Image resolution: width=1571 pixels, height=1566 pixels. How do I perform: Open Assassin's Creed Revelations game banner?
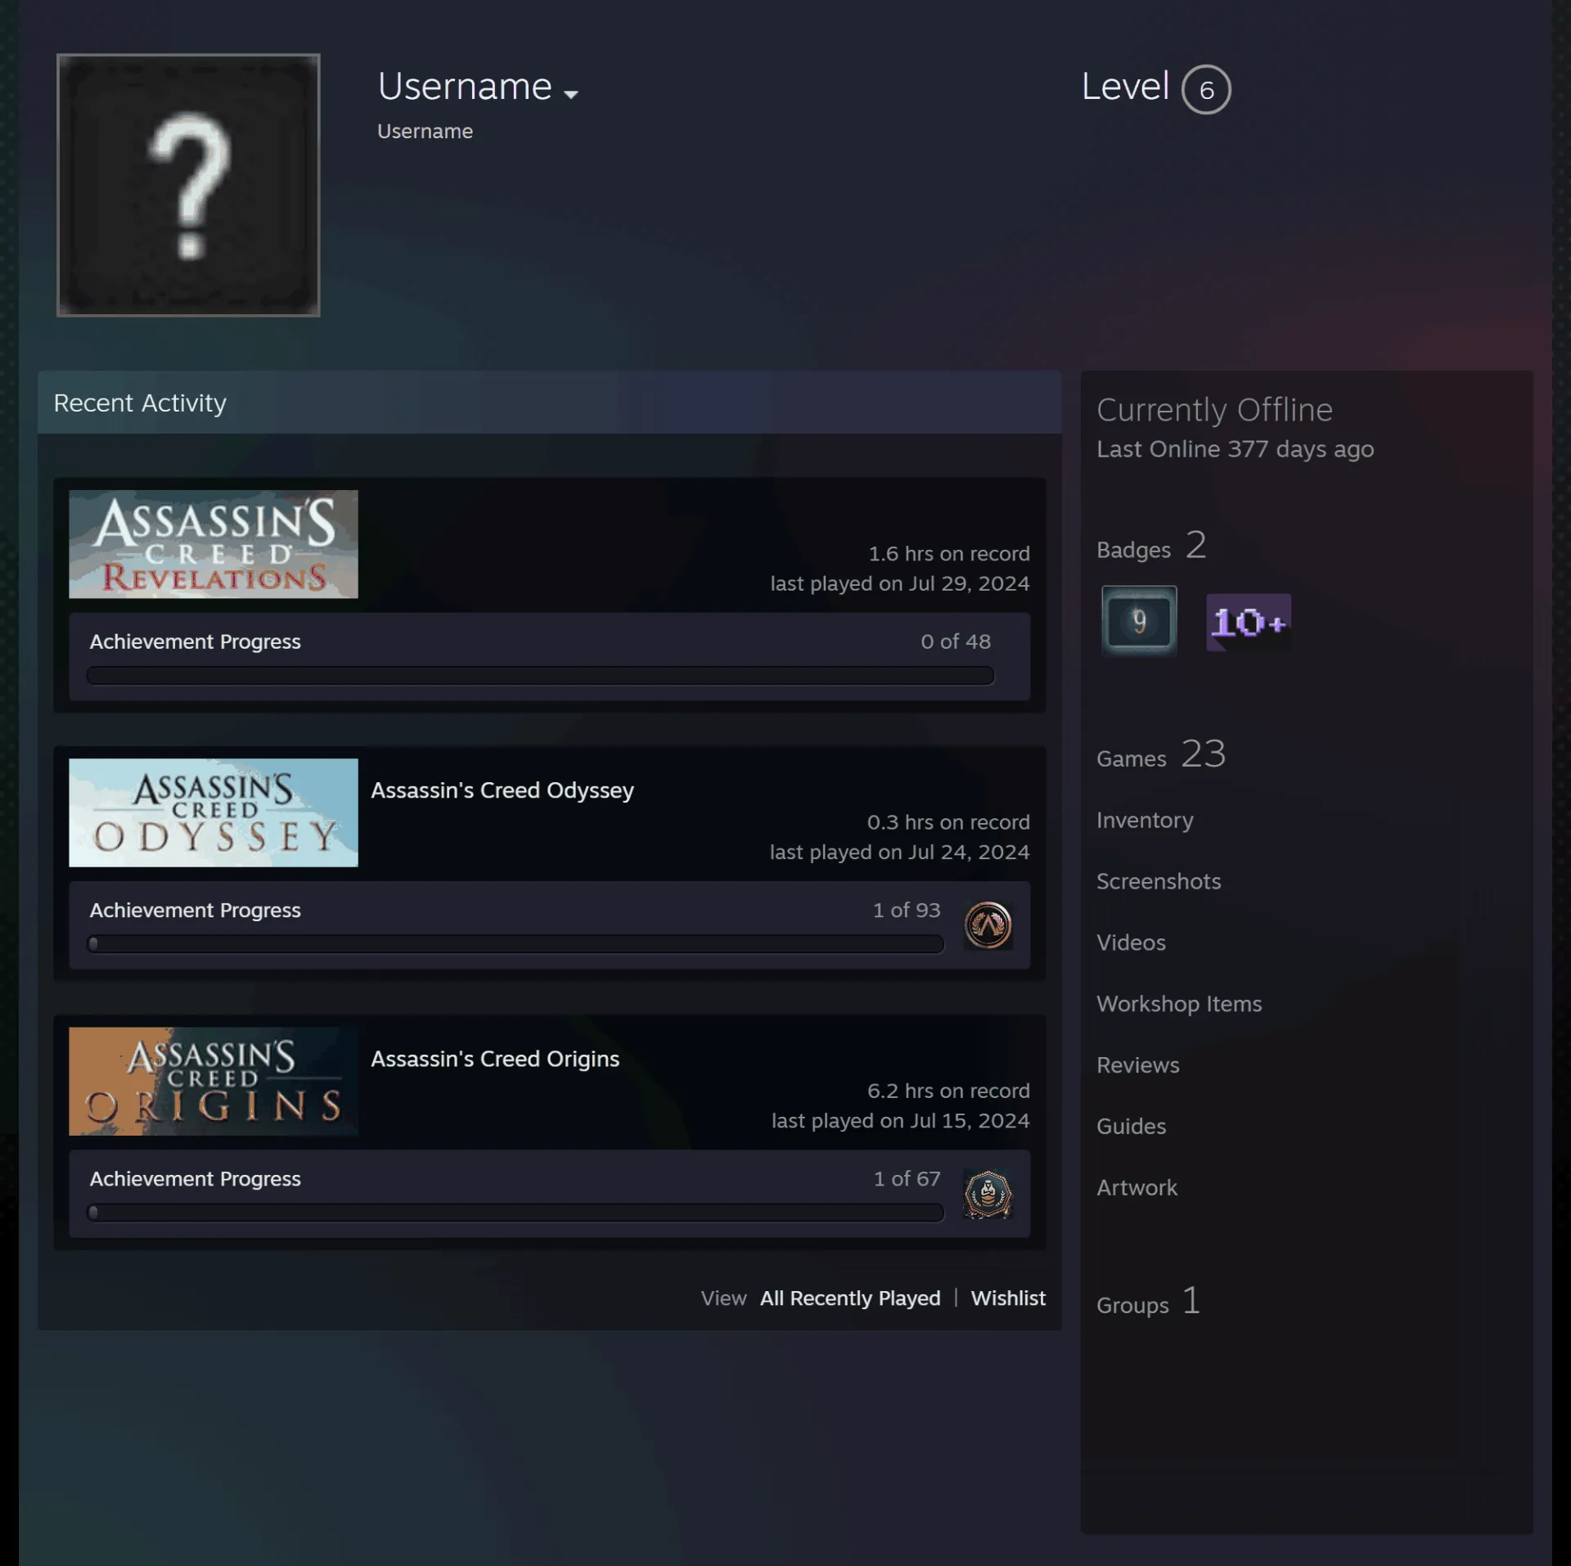click(x=214, y=544)
